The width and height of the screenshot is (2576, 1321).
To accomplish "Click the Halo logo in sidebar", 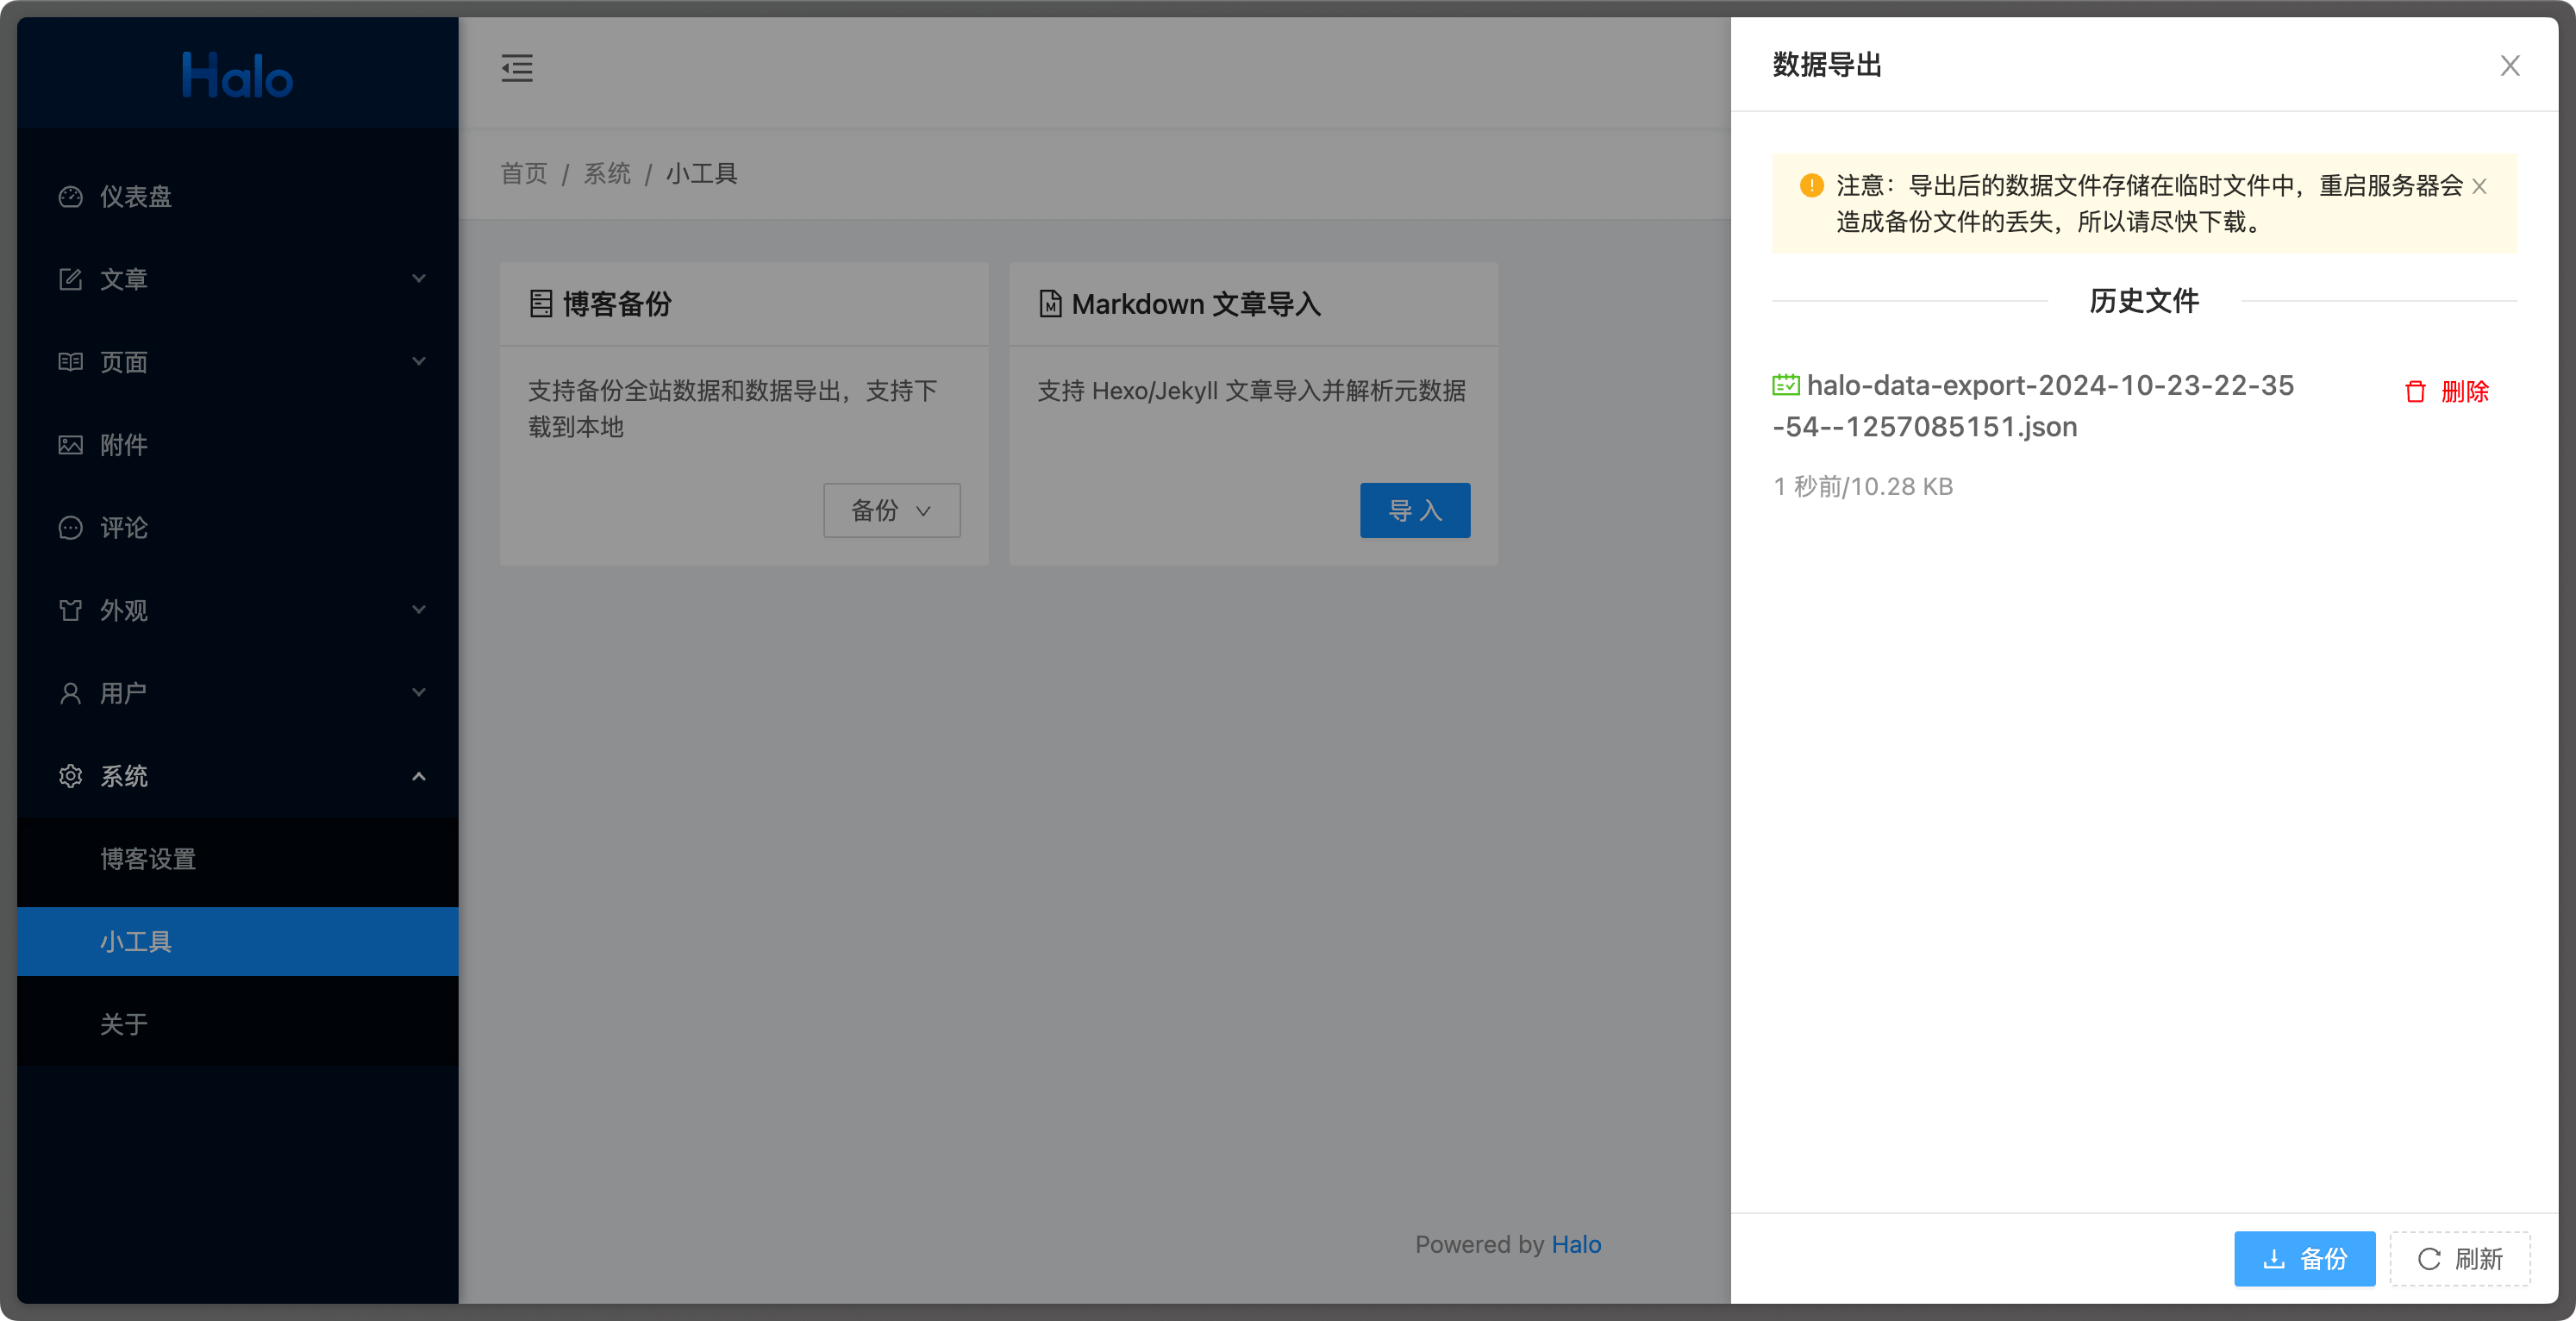I will (x=237, y=76).
